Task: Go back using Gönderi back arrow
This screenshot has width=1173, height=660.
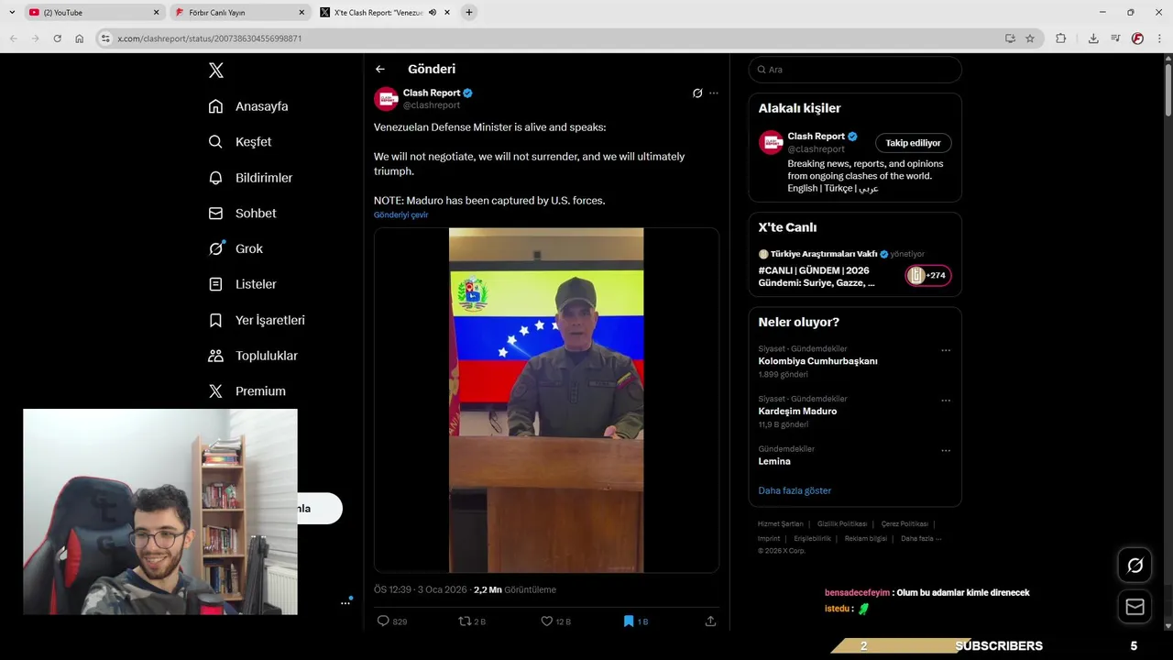Action: pos(380,69)
